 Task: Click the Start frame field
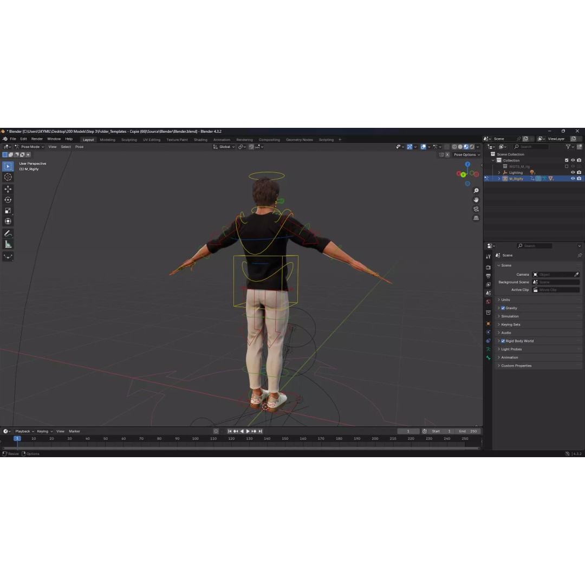point(442,431)
